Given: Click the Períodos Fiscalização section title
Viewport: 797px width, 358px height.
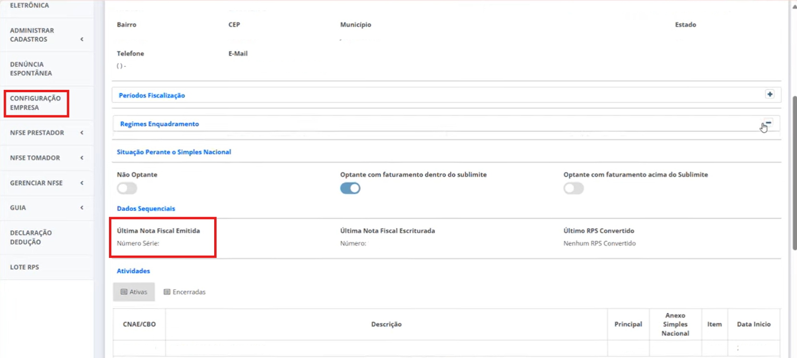Looking at the screenshot, I should point(152,95).
